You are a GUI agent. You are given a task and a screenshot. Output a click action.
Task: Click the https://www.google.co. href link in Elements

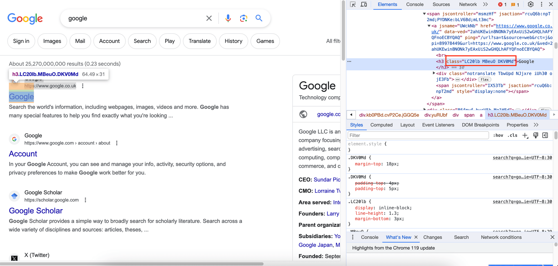[524, 26]
